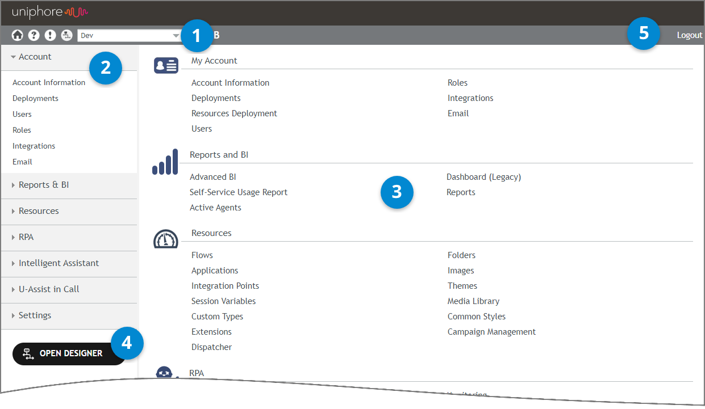Image resolution: width=705 pixels, height=409 pixels.
Task: Select Account Information in the sidebar
Action: (49, 83)
